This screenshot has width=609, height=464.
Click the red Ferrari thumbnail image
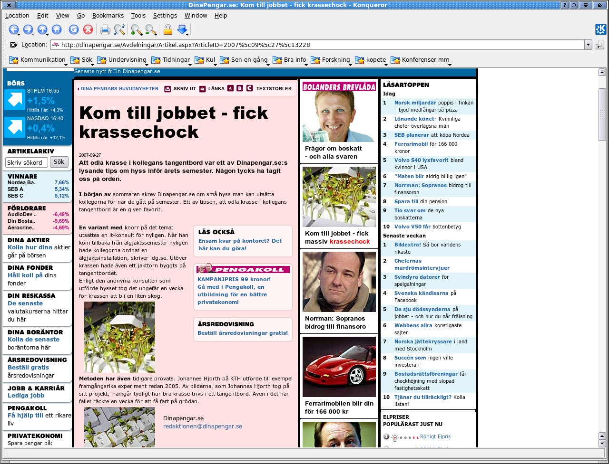(339, 367)
